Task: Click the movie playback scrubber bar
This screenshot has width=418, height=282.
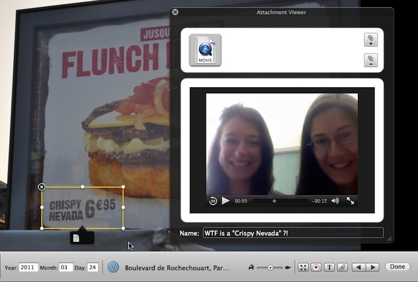Action: (280, 201)
